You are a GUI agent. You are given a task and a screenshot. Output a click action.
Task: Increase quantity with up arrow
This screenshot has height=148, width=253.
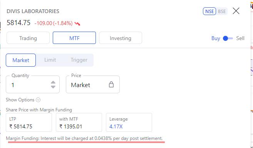pyautogui.click(x=53, y=82)
